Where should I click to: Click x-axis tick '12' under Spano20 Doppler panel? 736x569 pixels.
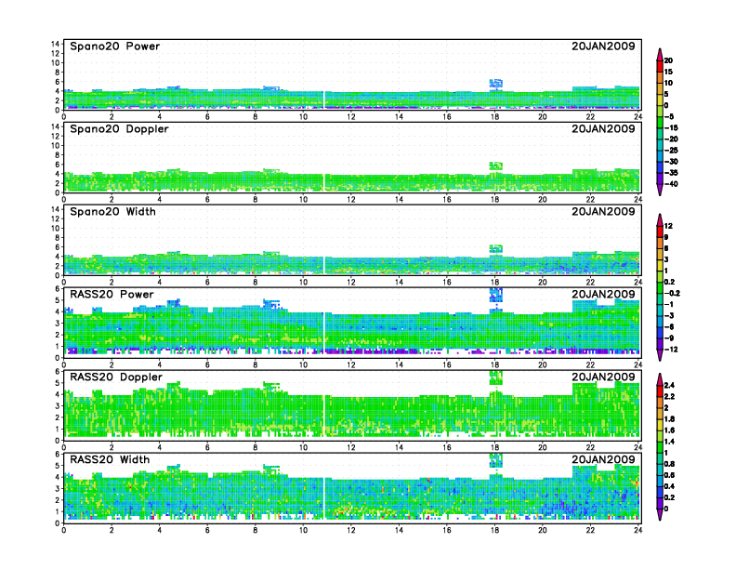tap(351, 200)
